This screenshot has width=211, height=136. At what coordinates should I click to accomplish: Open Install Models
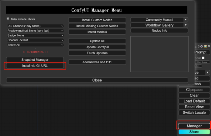(97, 32)
